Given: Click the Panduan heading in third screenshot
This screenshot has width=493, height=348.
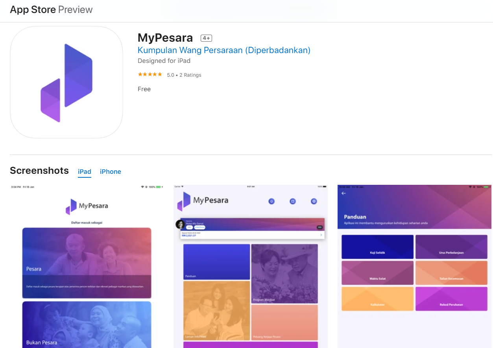Looking at the screenshot, I should pyautogui.click(x=355, y=217).
